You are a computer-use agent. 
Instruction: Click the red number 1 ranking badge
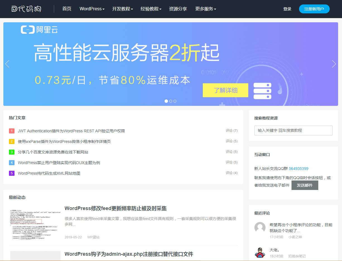(11, 131)
